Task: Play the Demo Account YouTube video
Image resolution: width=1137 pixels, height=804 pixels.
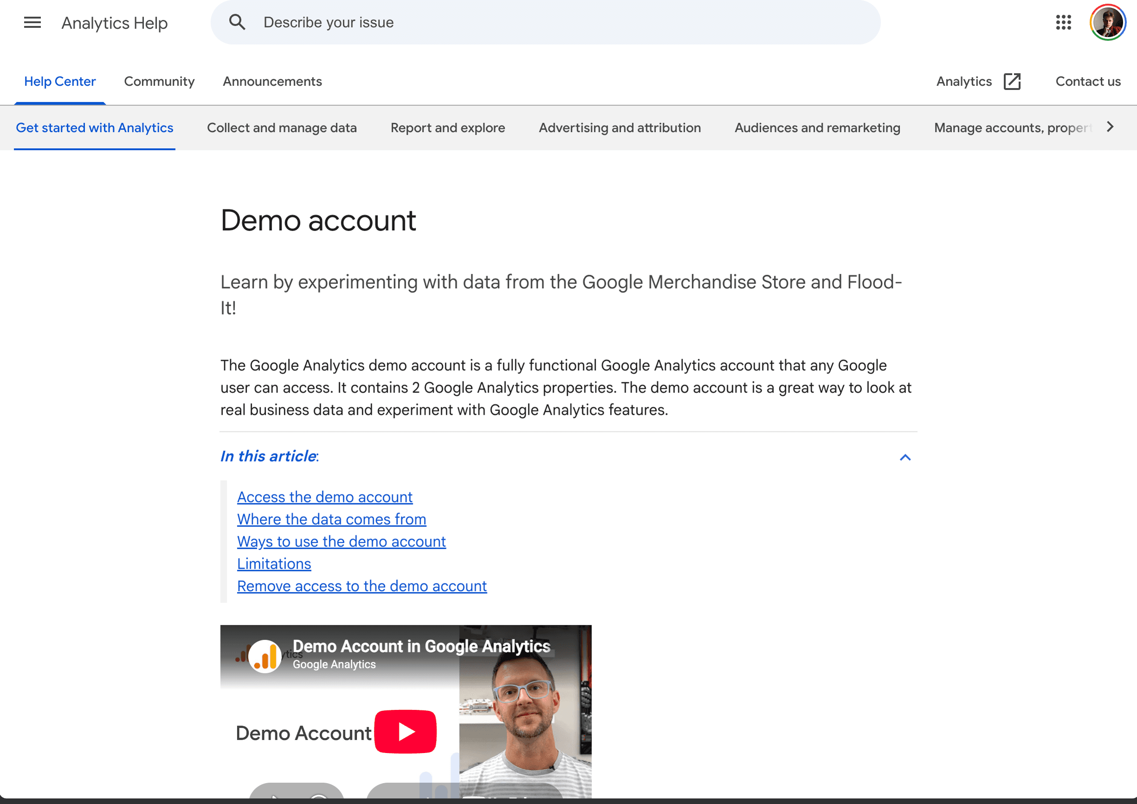Action: click(405, 731)
